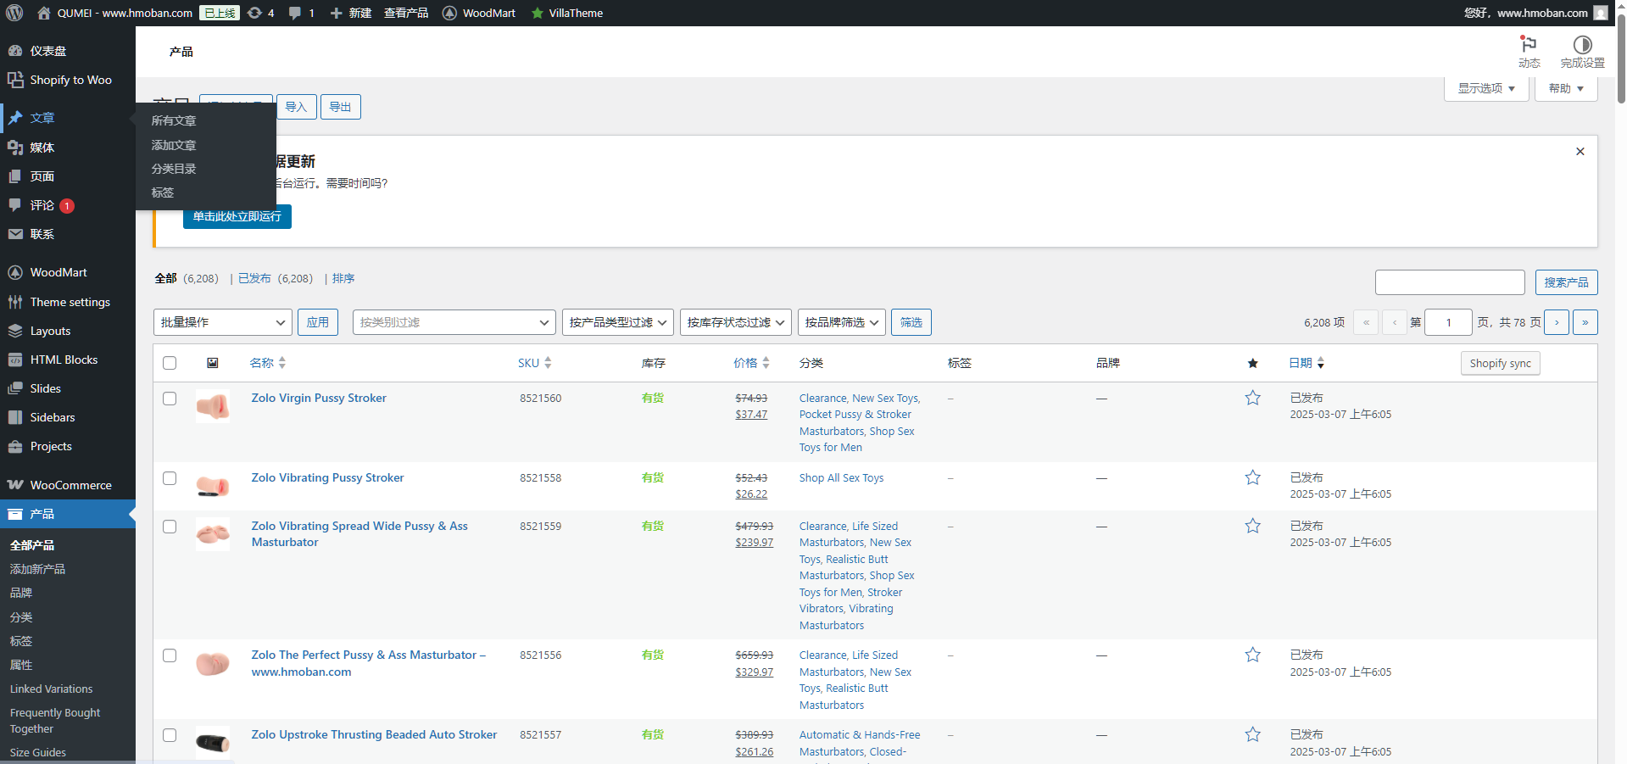The height and width of the screenshot is (764, 1627).
Task: Dismiss the database update notice
Action: [1580, 152]
